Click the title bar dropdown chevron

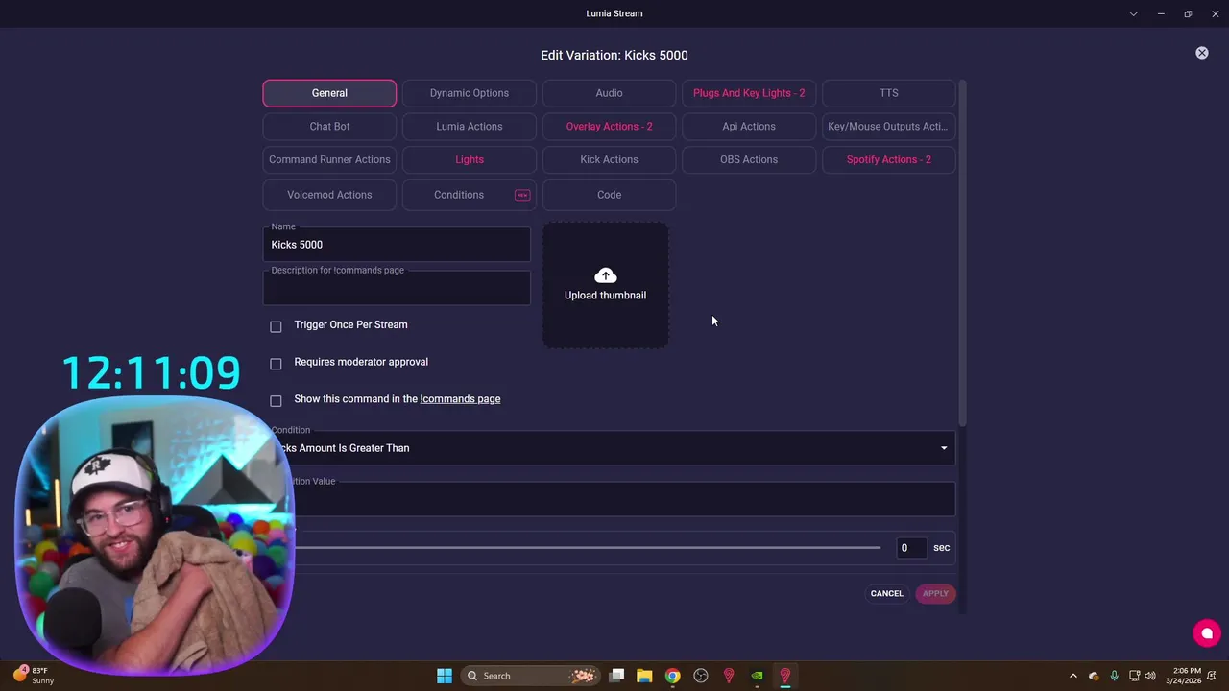click(x=1134, y=13)
